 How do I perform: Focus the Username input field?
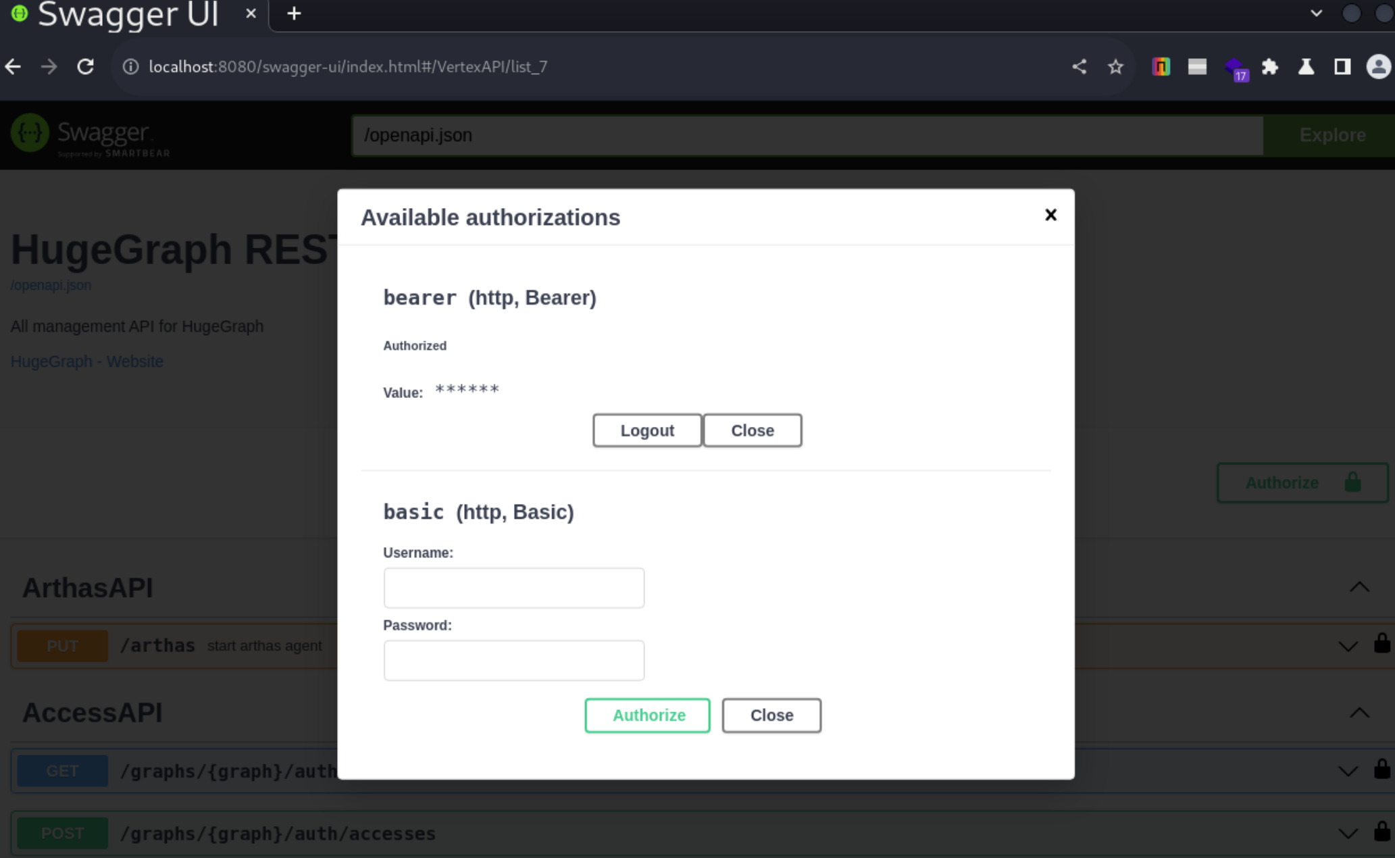point(513,588)
